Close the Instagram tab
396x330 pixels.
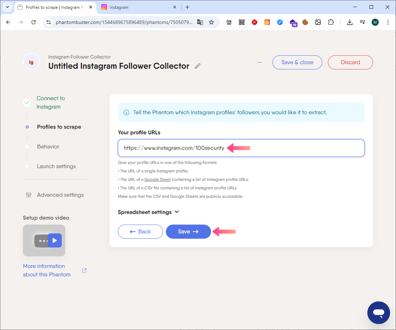pyautogui.click(x=174, y=7)
